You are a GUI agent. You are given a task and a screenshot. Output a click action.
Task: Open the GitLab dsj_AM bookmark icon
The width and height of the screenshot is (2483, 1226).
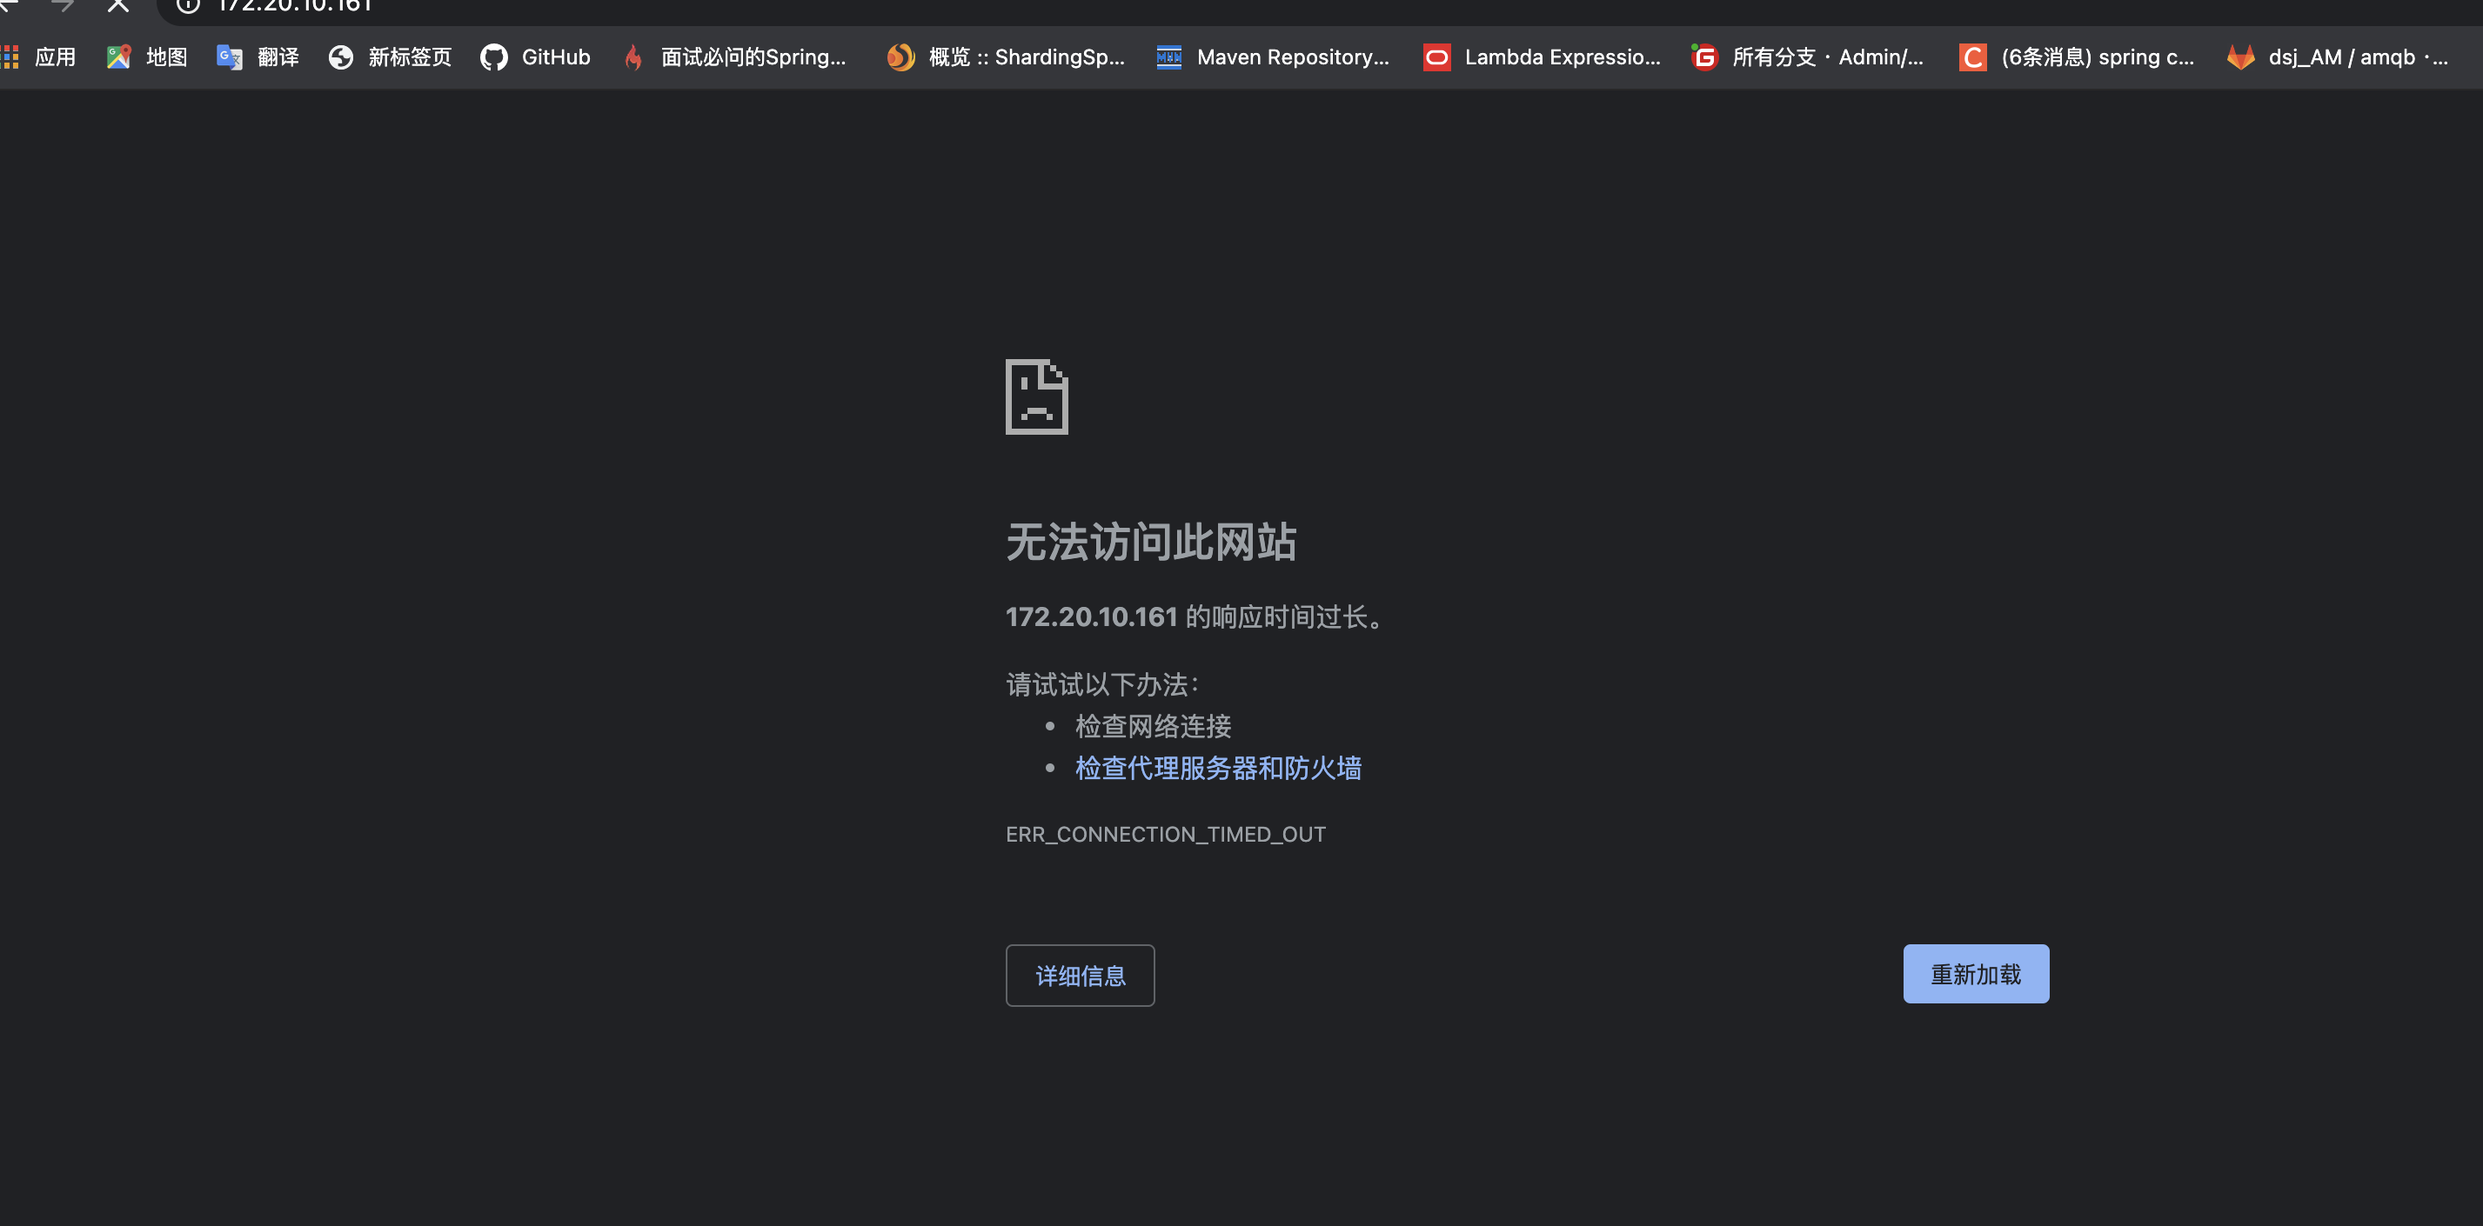coord(2240,57)
